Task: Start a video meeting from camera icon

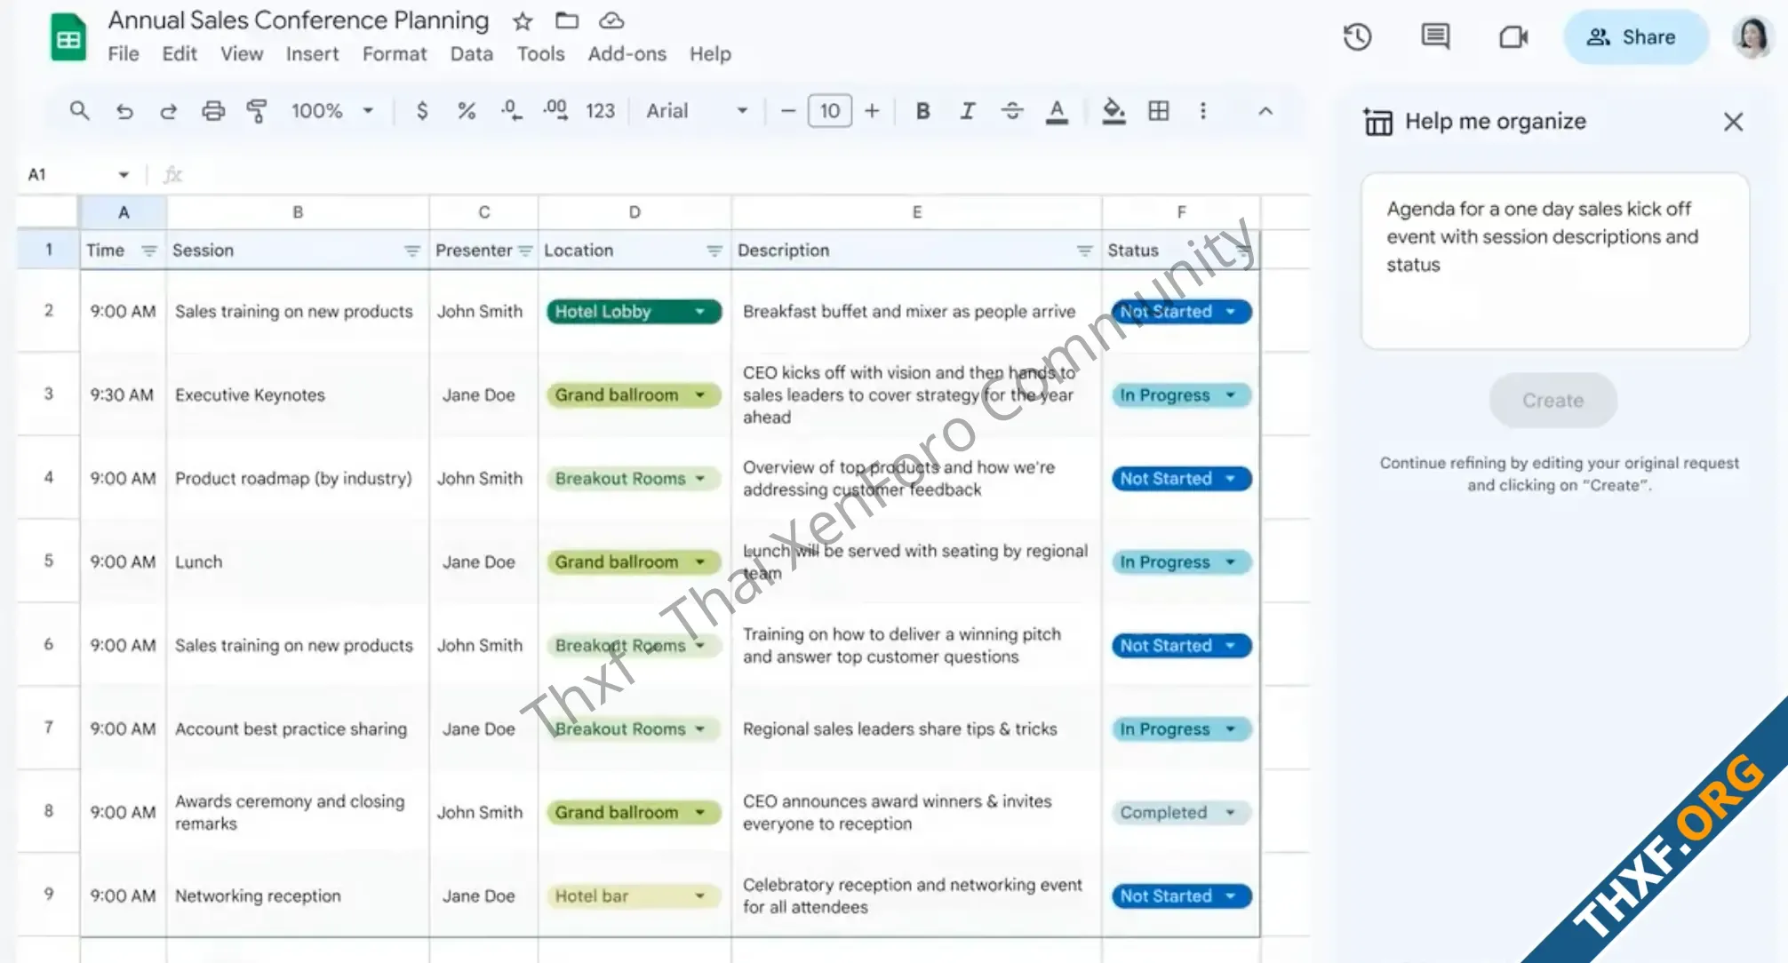Action: coord(1513,37)
